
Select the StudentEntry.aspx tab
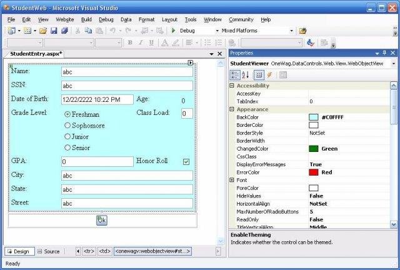point(36,54)
